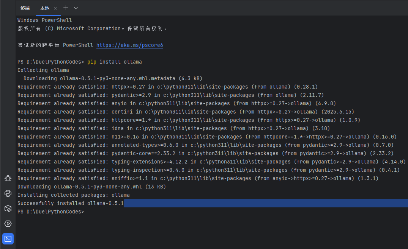Click the 'Successfully installed ollama-0.5.1' line
Viewport: 408px width, 249px height.
[x=71, y=203]
